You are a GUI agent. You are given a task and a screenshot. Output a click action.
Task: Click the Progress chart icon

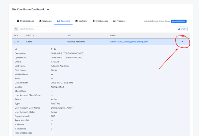114,21
